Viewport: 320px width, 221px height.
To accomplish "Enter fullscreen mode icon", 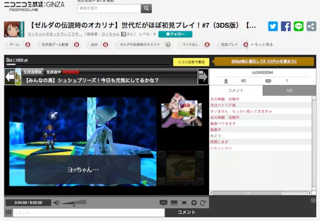I will coord(184,202).
